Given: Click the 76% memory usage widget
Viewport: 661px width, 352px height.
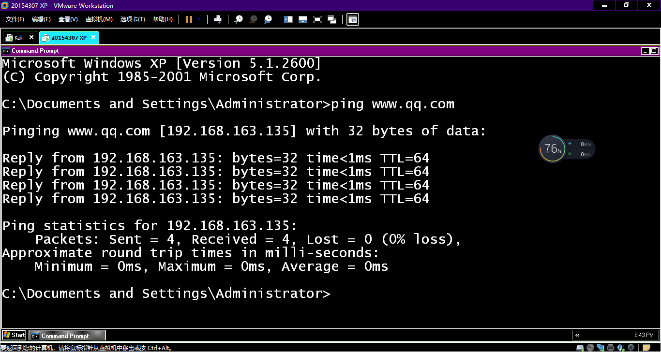Looking at the screenshot, I should coord(552,149).
